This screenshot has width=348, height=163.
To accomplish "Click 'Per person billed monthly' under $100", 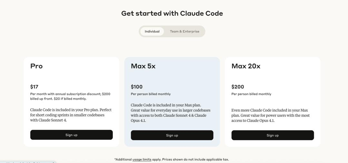I will point(151,94).
